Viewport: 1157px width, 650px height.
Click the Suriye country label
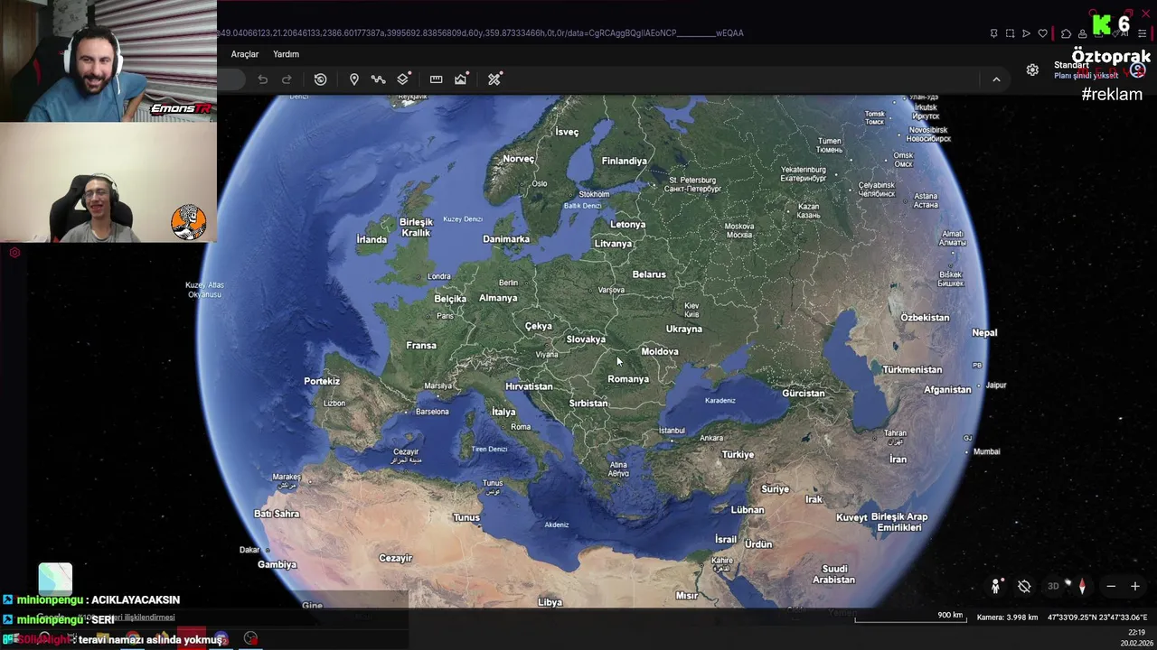775,489
